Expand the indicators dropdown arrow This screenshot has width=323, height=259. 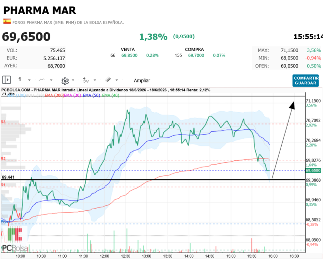95,80
